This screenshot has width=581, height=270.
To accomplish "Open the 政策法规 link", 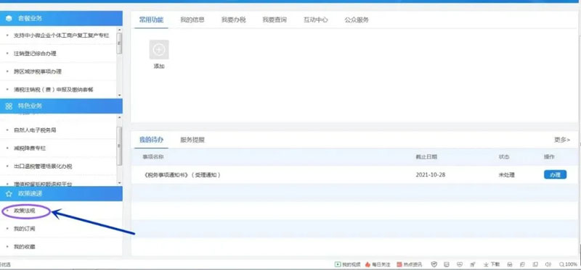I will click(25, 211).
